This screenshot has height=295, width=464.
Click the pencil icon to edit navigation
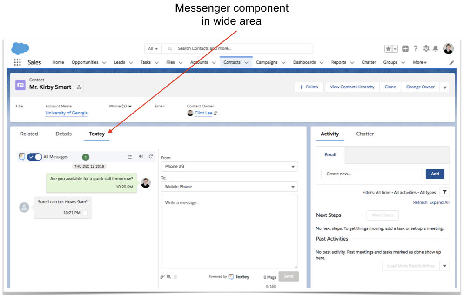coord(451,63)
